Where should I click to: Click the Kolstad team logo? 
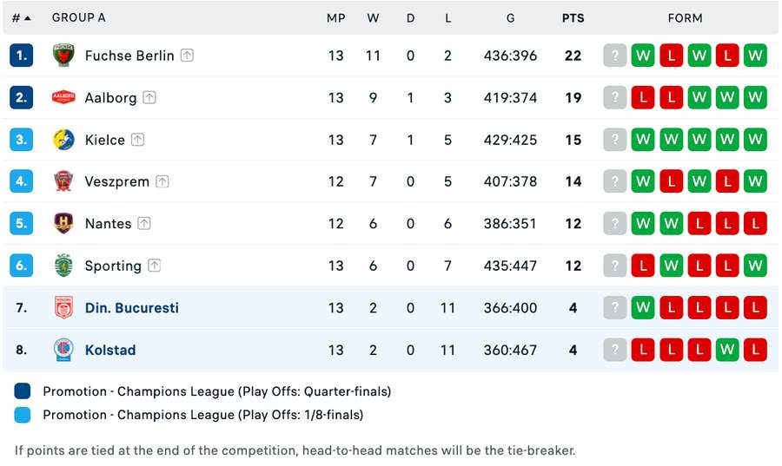pos(63,350)
